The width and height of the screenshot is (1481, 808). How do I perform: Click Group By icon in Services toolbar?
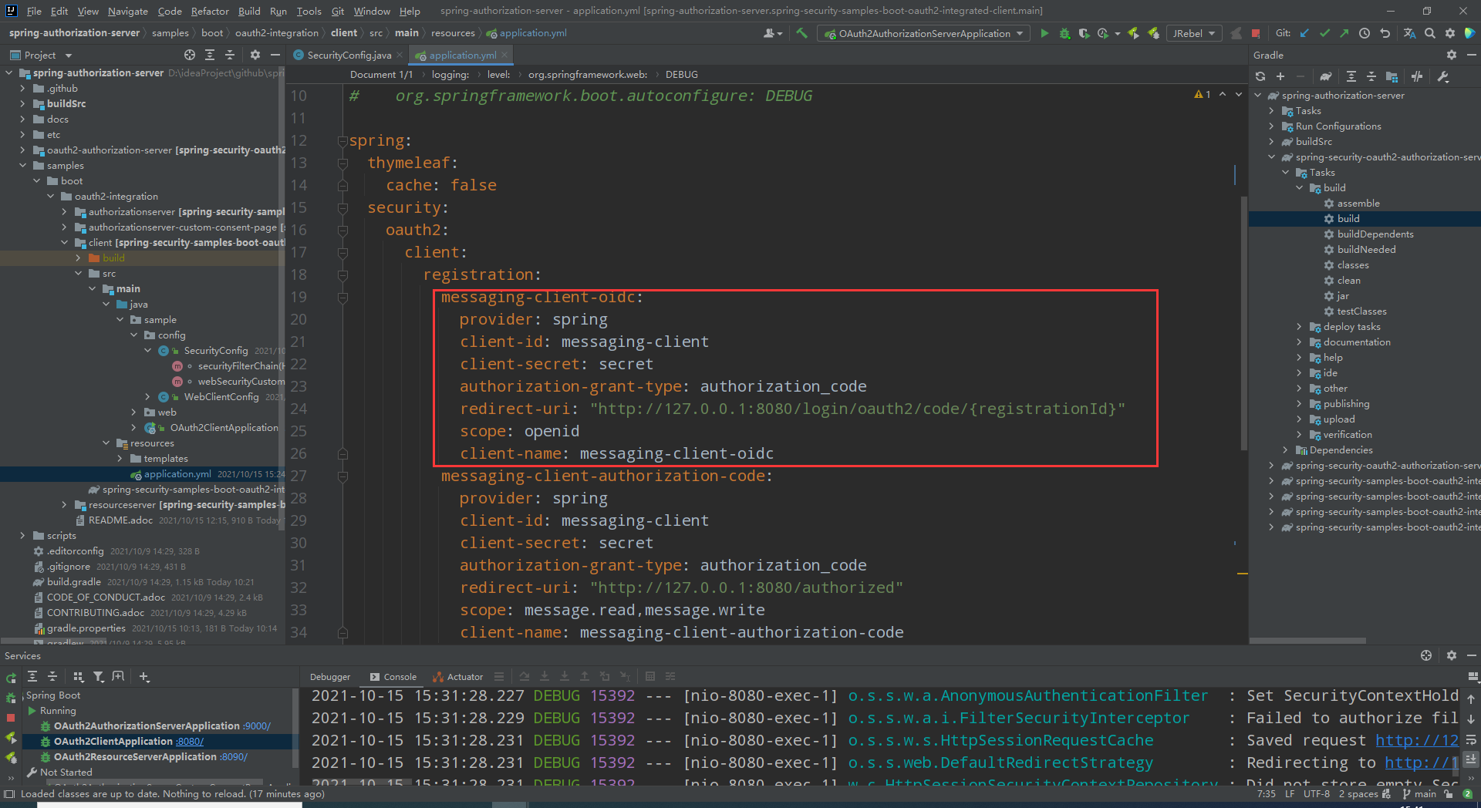click(x=79, y=677)
